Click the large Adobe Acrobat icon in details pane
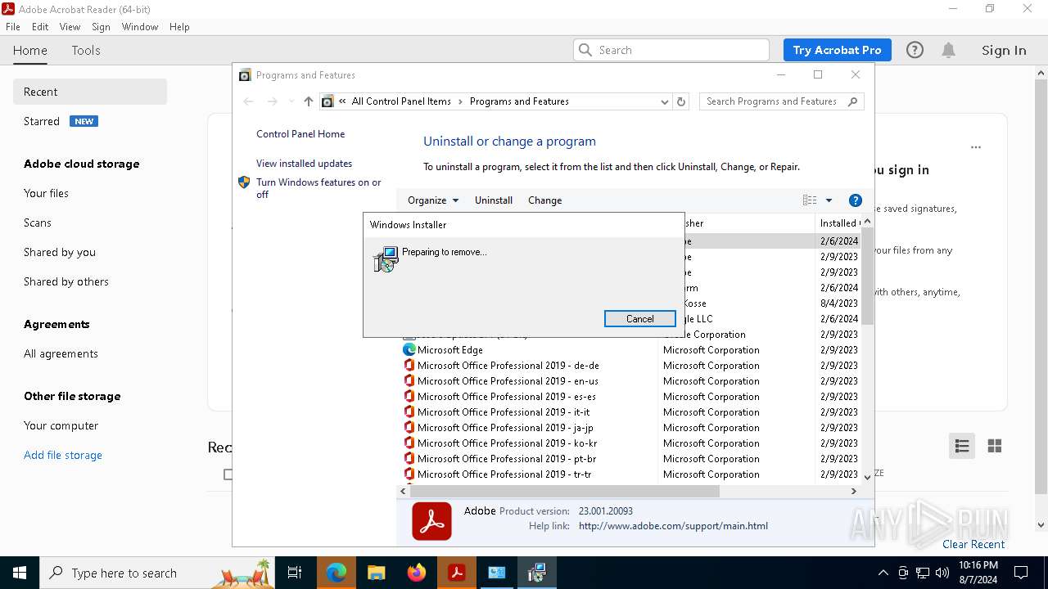This screenshot has width=1048, height=589. click(431, 521)
